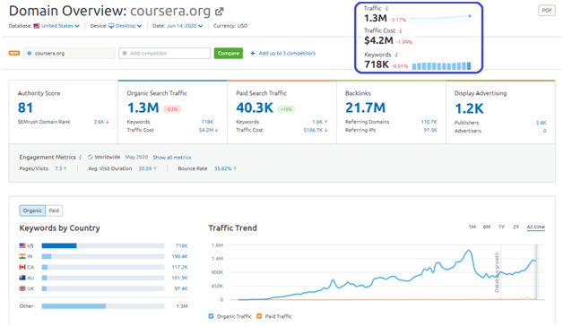Click CA keywords count 117.2K

(179, 267)
